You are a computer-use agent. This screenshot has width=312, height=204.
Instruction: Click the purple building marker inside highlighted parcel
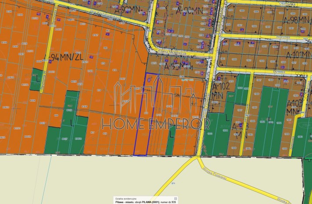(x=149, y=80)
